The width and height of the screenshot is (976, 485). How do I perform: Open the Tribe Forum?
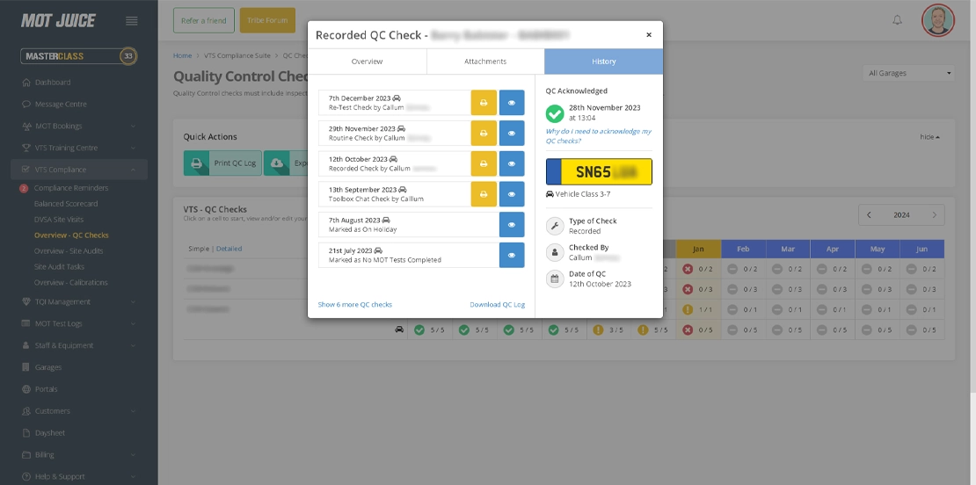(x=267, y=20)
